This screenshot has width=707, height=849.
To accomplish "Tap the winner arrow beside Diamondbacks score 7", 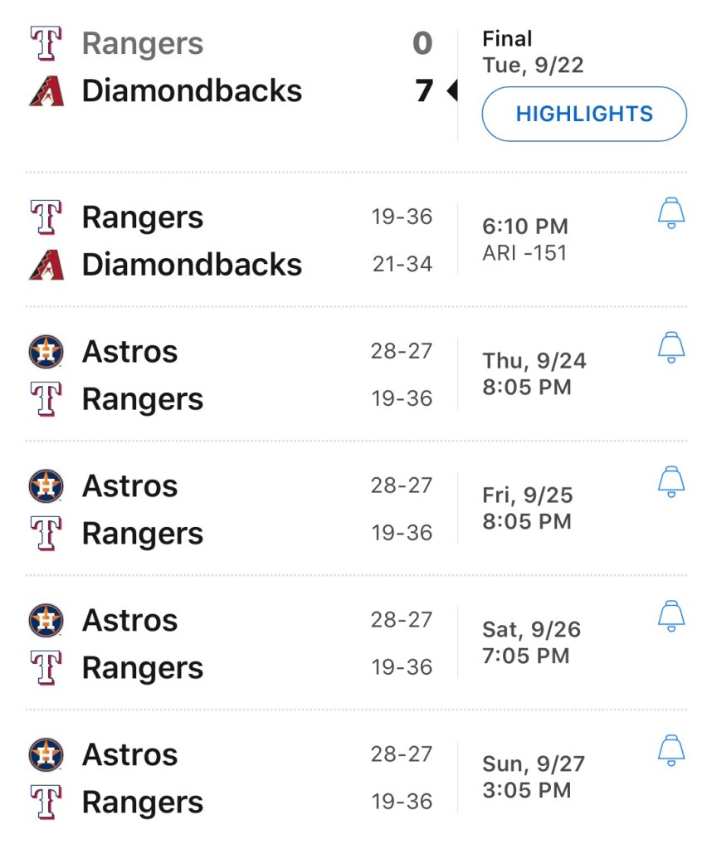I will (x=452, y=90).
